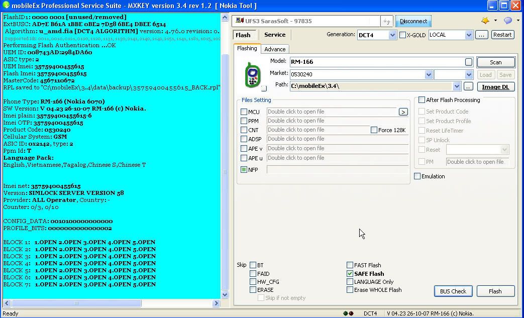
Task: Click the status bar connection LED indicators
Action: [349, 313]
